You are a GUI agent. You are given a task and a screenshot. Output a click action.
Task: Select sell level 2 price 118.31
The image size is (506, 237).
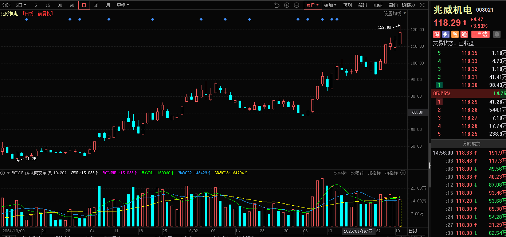[469, 77]
